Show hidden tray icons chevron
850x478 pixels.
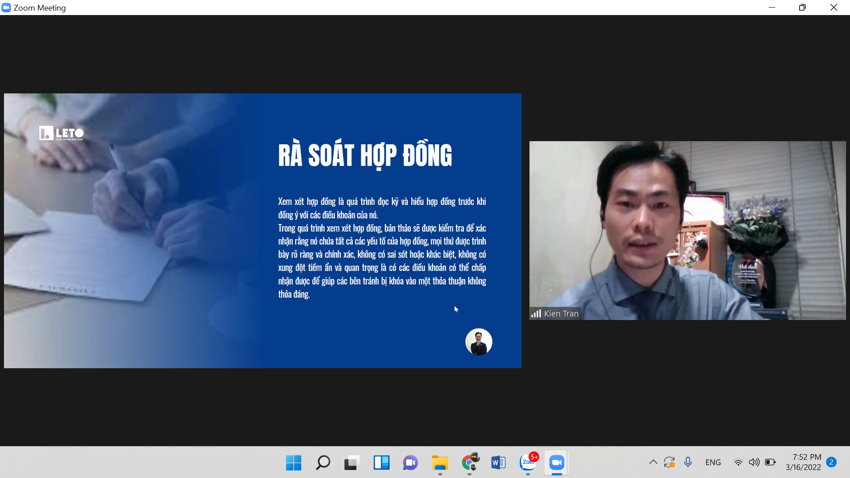[x=653, y=462]
